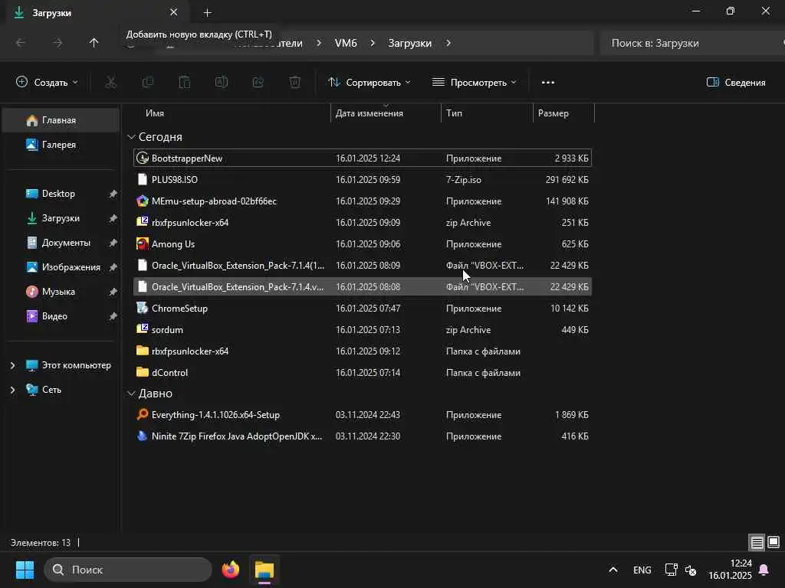The image size is (785, 588).
Task: Click chevron after Загрузки in address bar
Action: point(448,43)
